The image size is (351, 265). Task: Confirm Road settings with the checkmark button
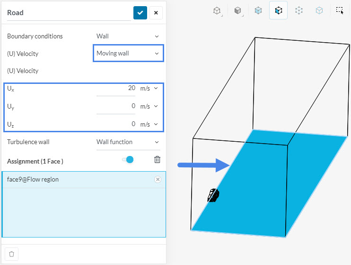140,13
